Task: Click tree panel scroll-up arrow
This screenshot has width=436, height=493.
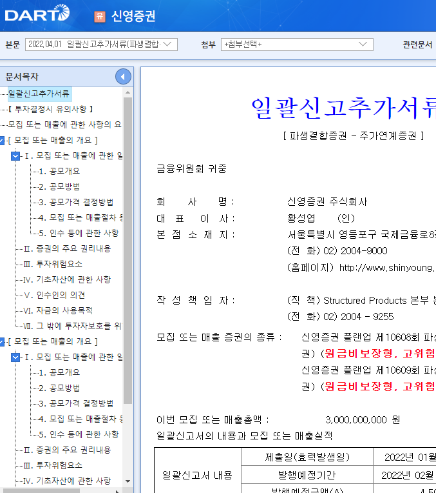Action: (x=128, y=92)
